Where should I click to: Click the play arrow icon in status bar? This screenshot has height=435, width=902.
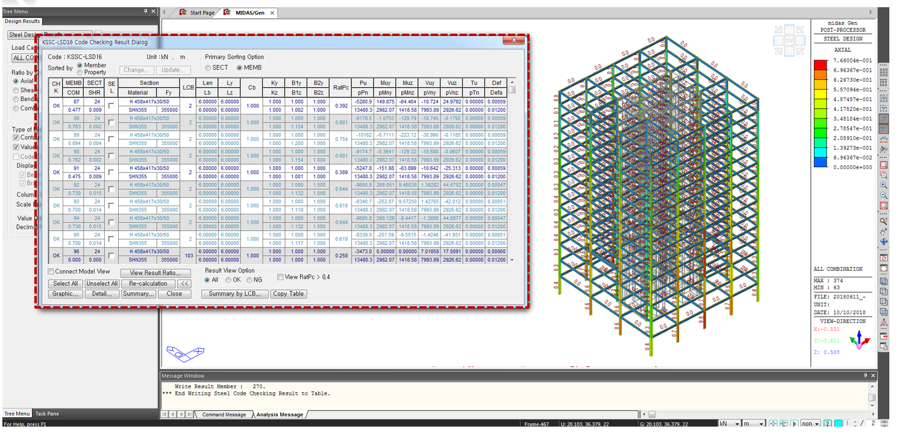click(x=795, y=424)
